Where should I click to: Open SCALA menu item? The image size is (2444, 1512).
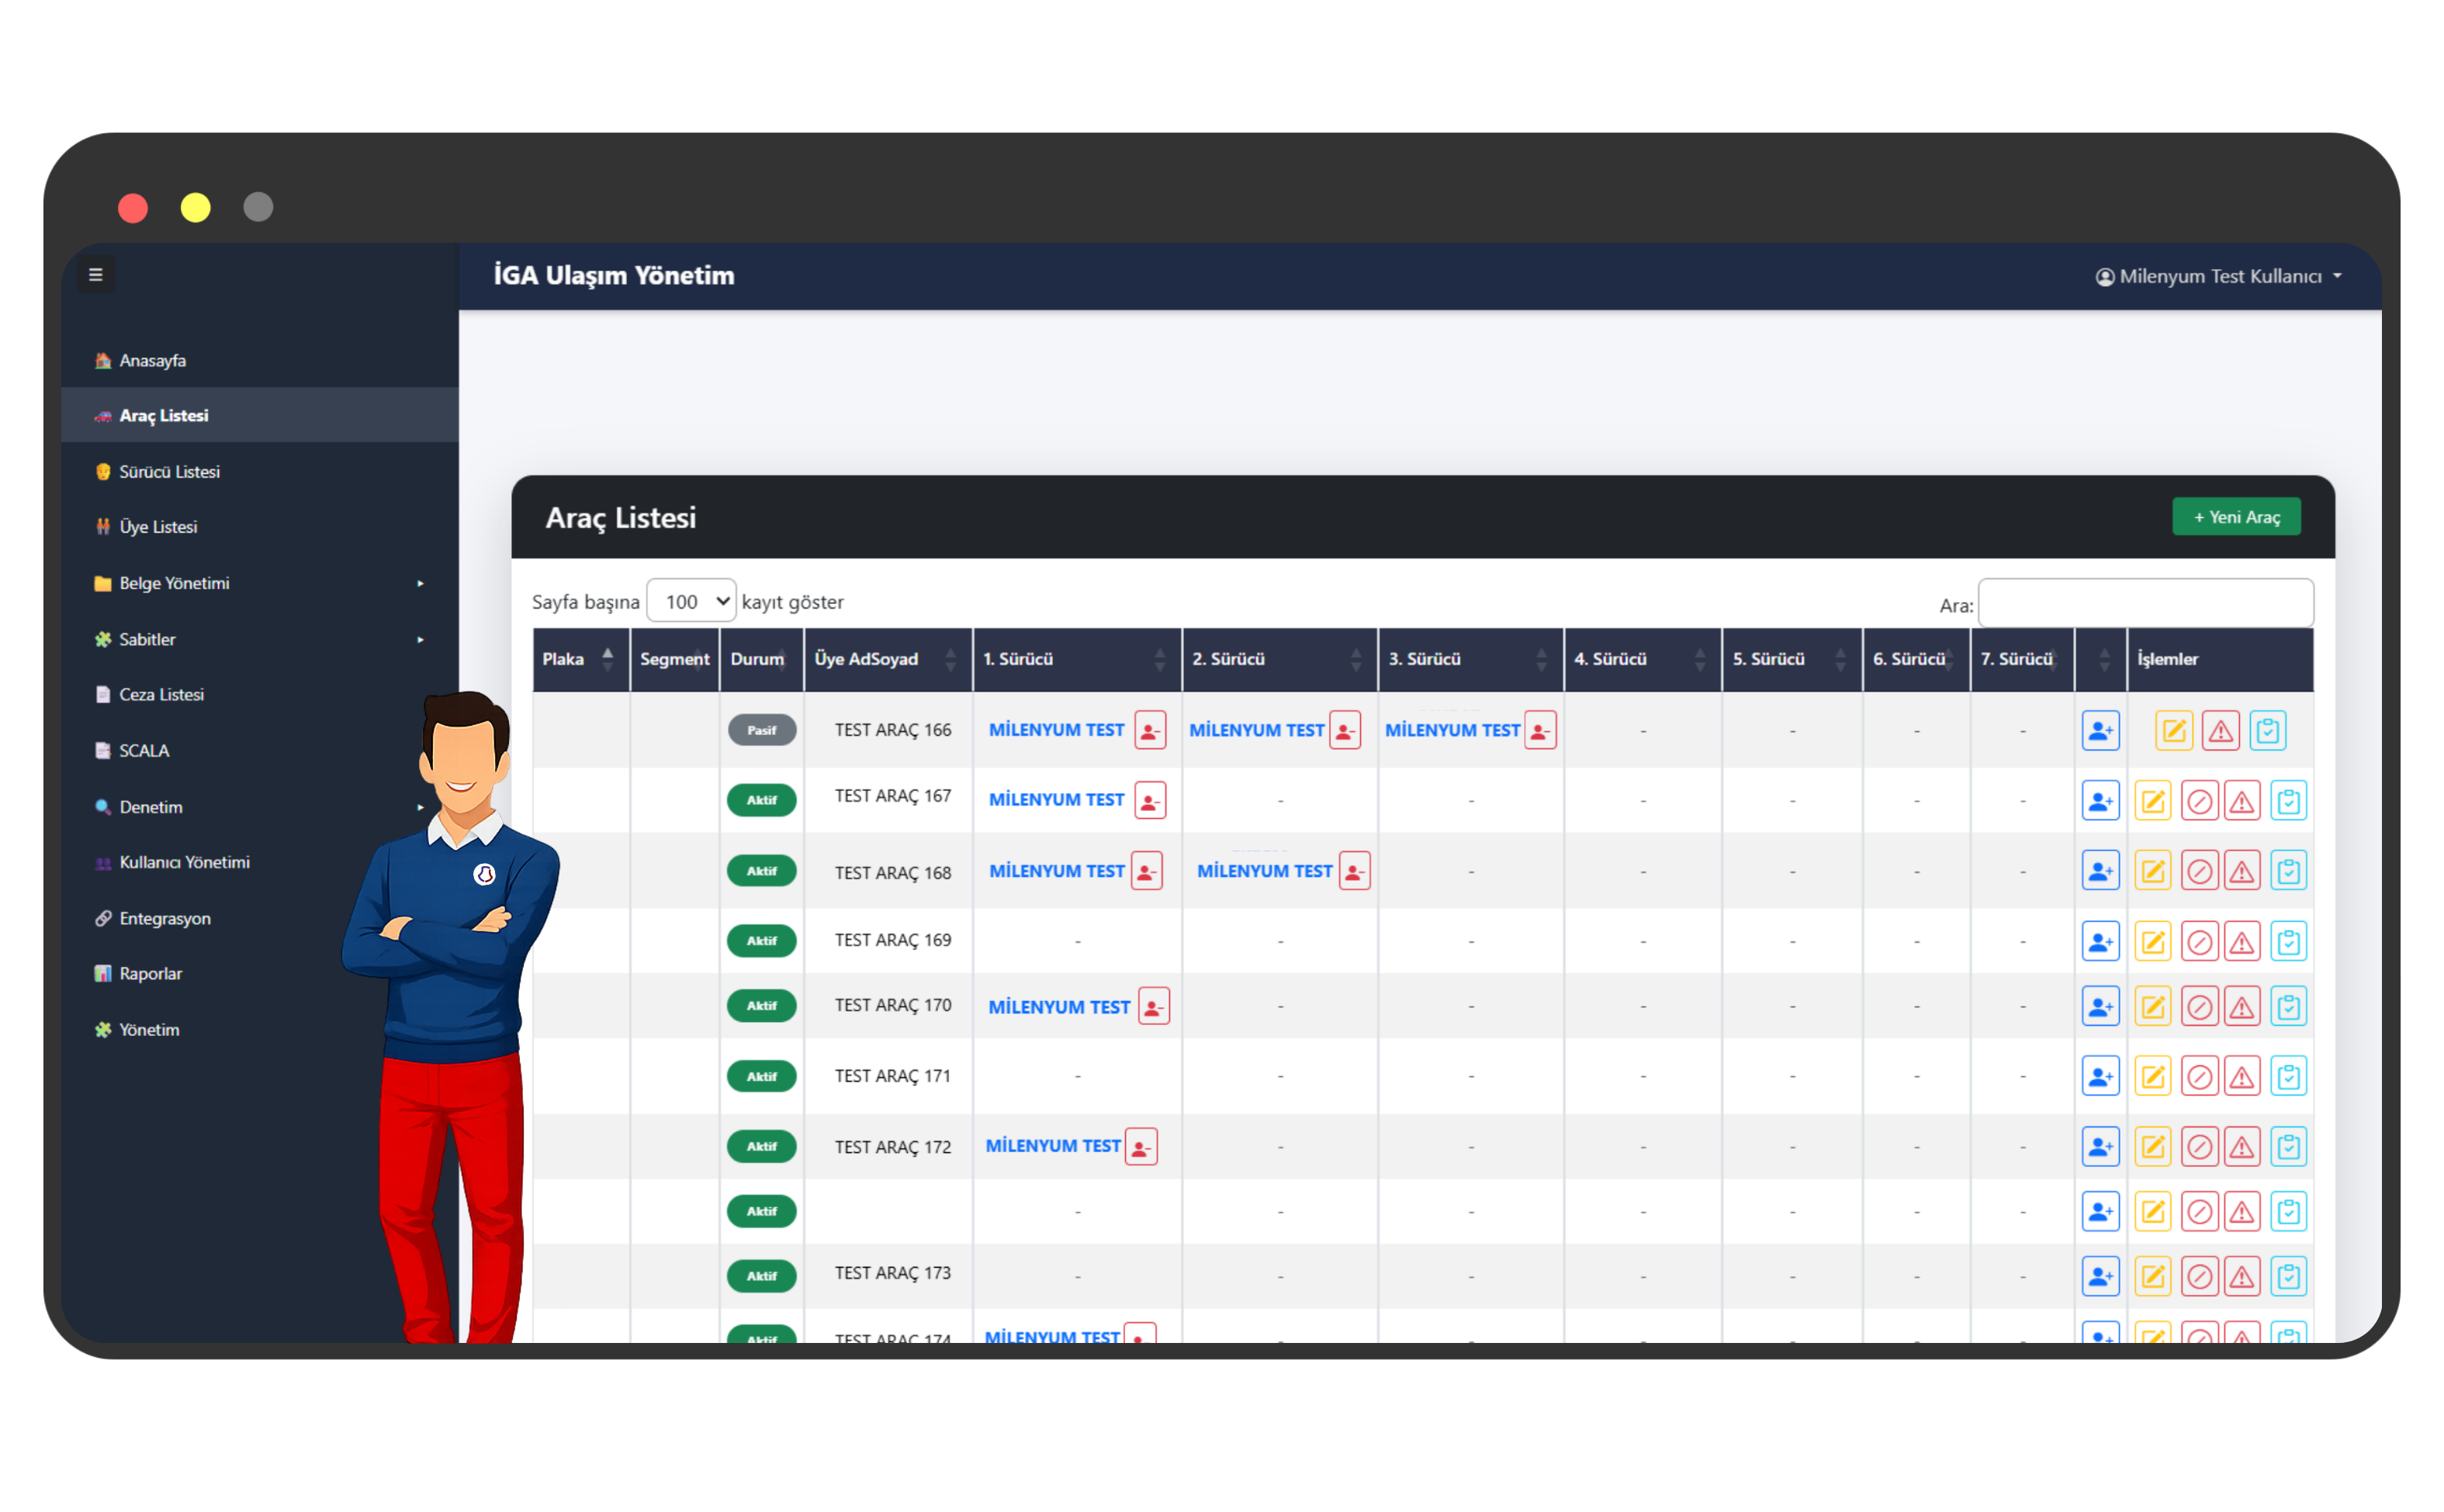(143, 750)
